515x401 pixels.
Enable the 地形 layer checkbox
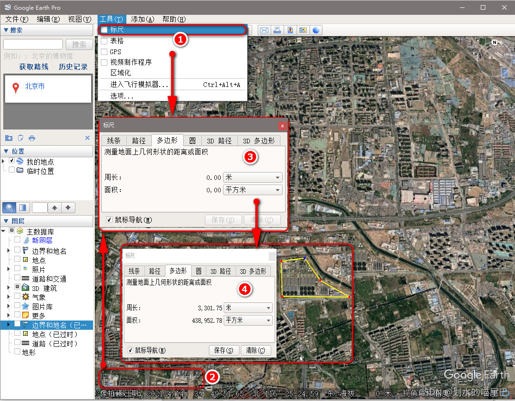18,352
